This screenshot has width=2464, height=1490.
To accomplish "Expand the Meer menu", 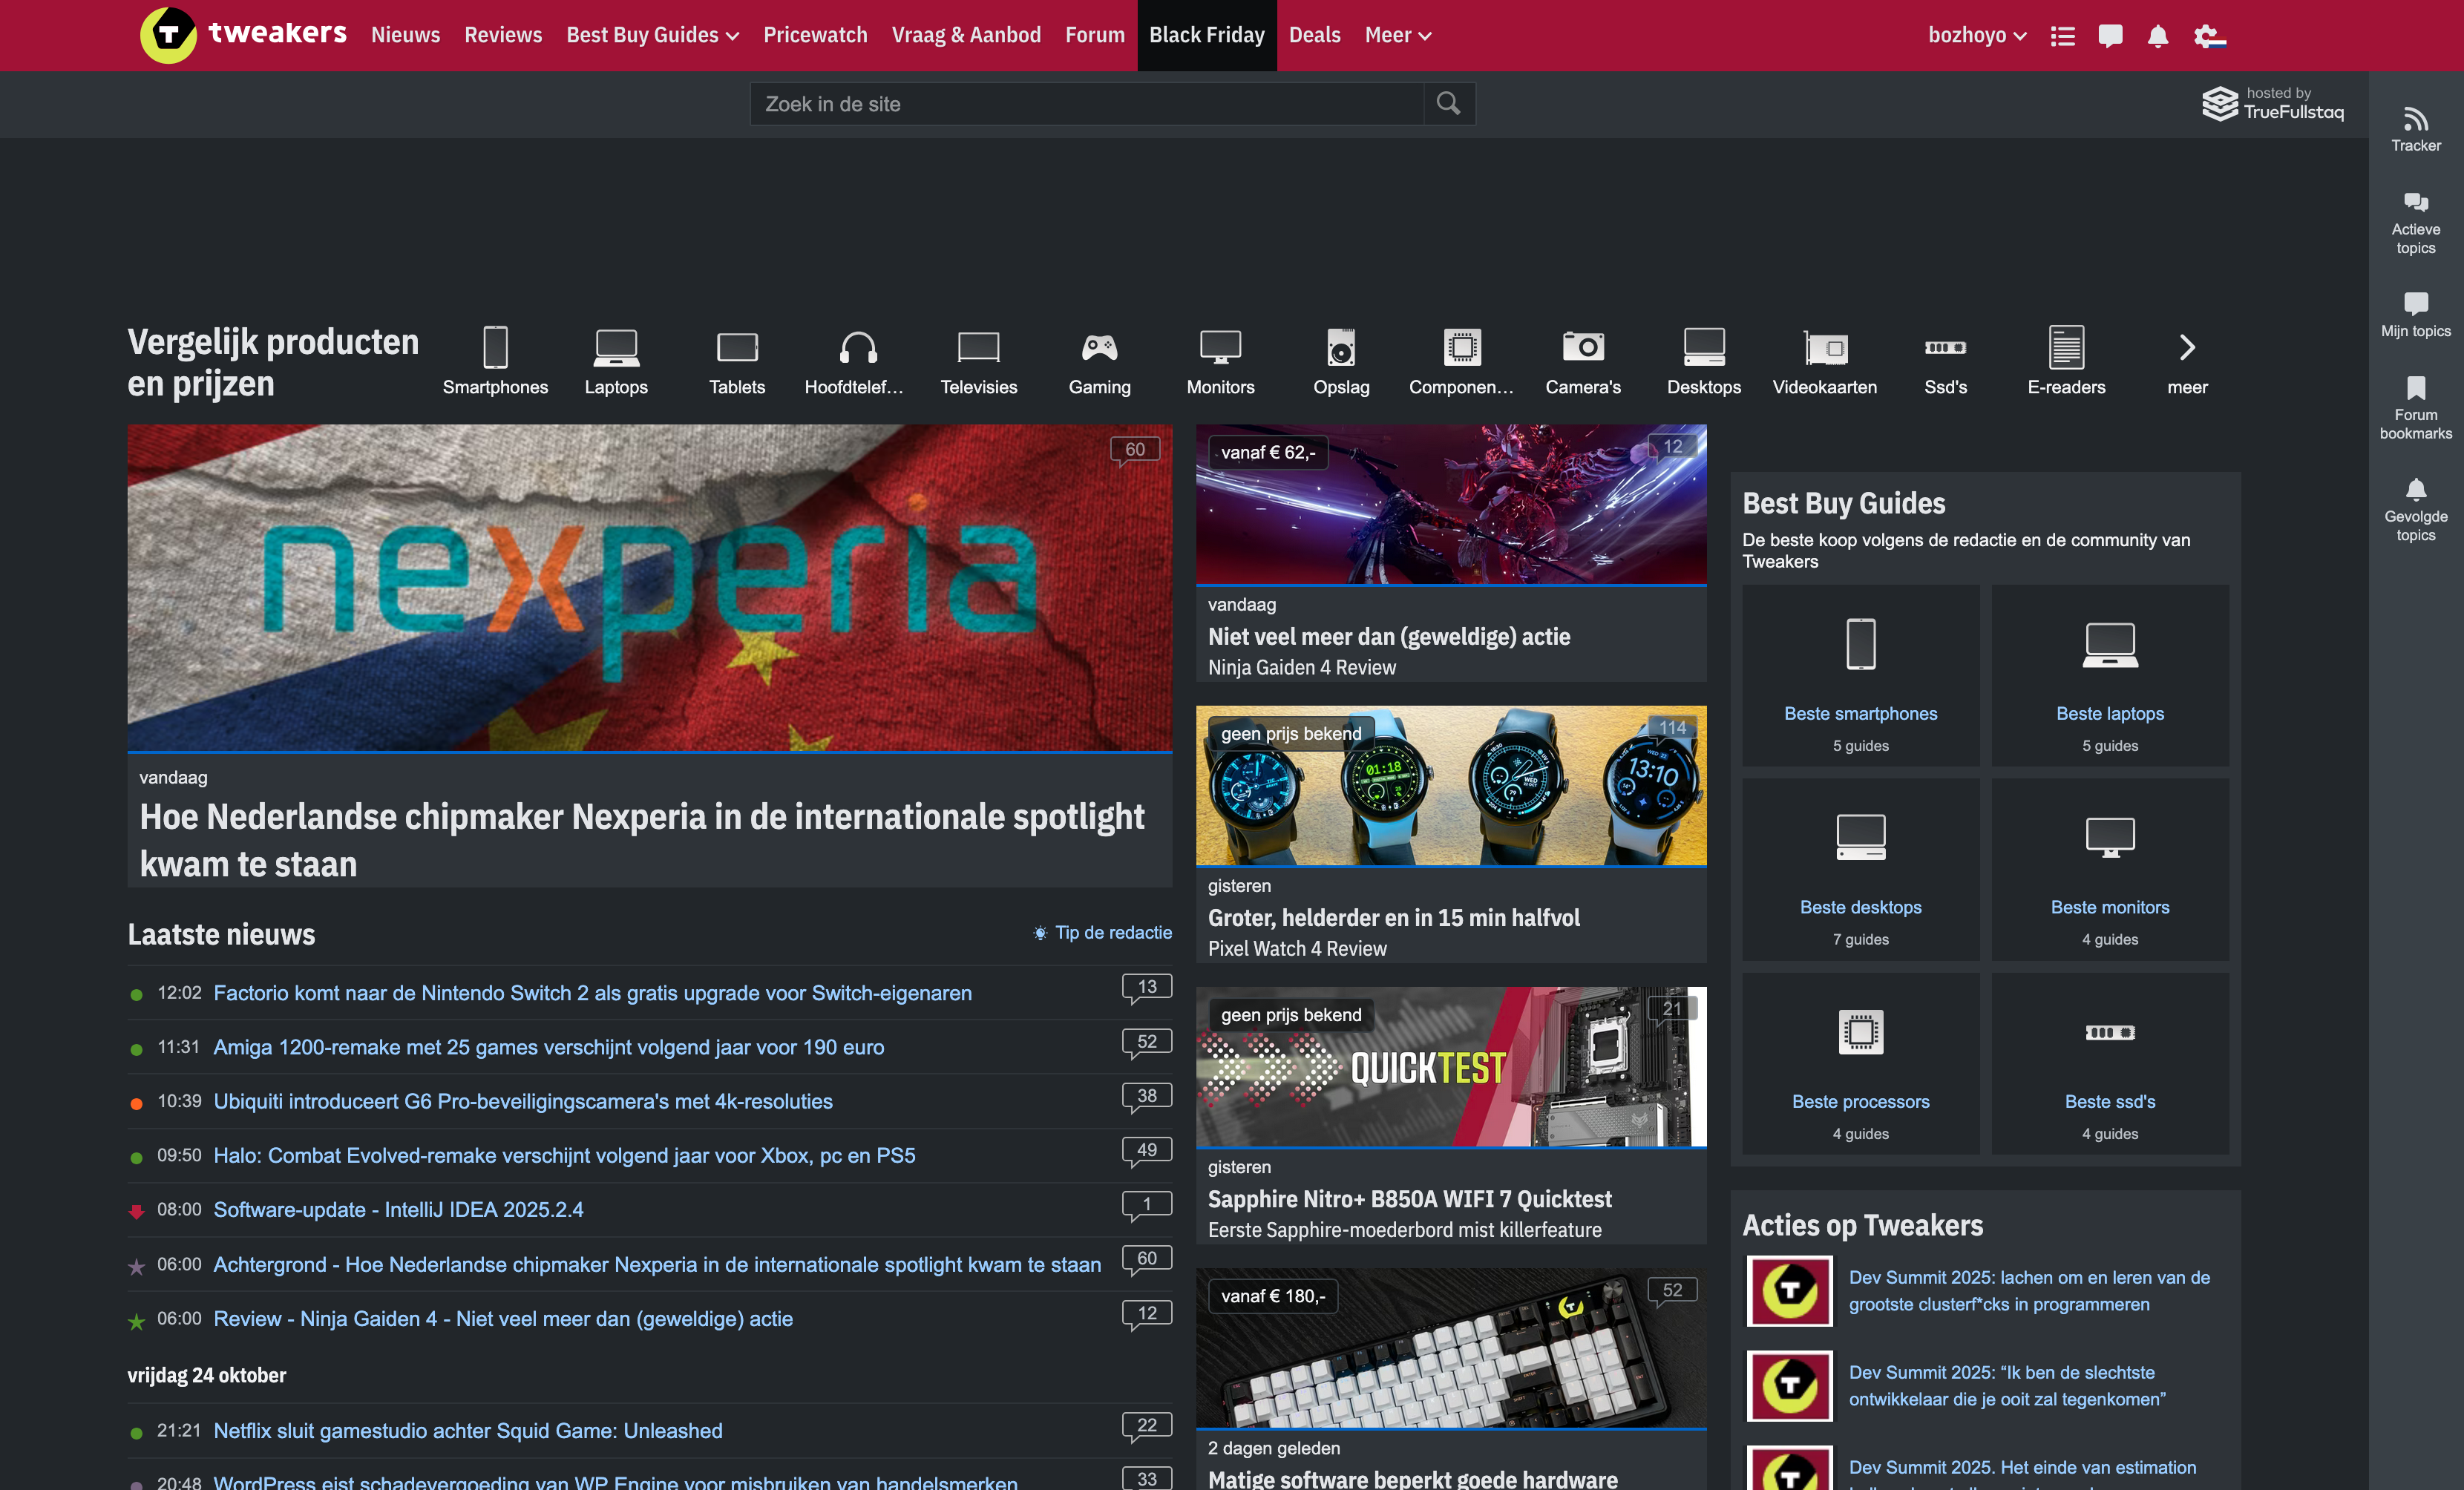I will point(1397,35).
